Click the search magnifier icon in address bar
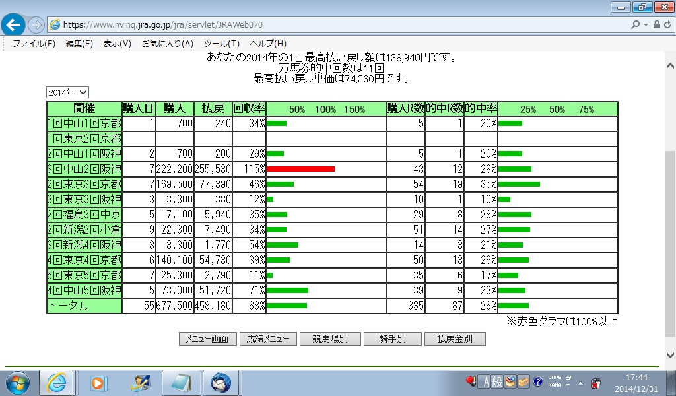 635,24
